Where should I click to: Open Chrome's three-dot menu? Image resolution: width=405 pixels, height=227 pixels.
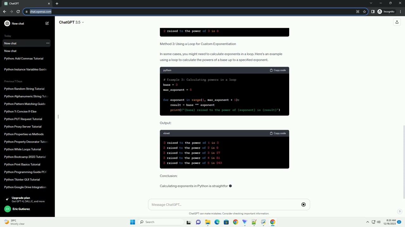(x=401, y=12)
